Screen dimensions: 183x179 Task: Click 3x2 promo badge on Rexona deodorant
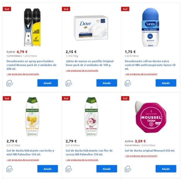coord(7,9)
